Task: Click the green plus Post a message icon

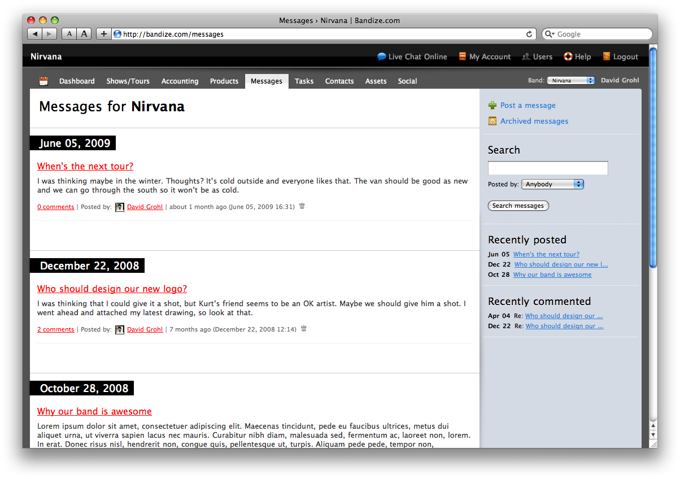Action: pos(492,105)
